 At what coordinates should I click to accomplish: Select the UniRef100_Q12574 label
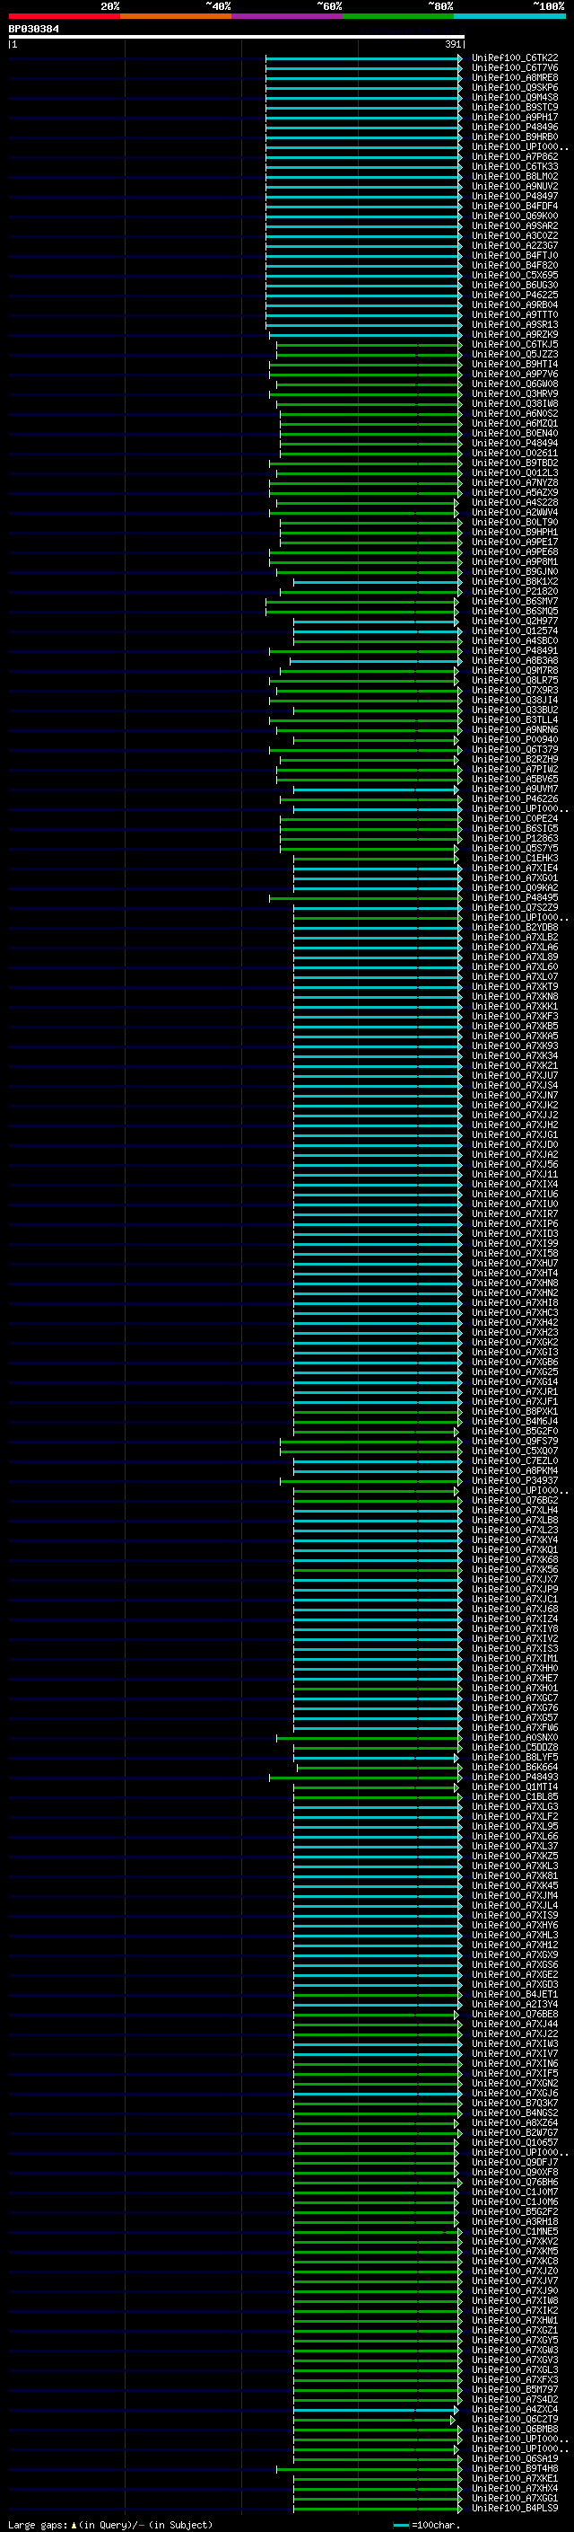tap(515, 630)
